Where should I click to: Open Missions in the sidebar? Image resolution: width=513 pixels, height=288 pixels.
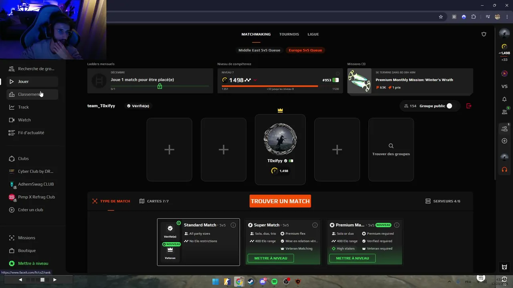coord(32,238)
